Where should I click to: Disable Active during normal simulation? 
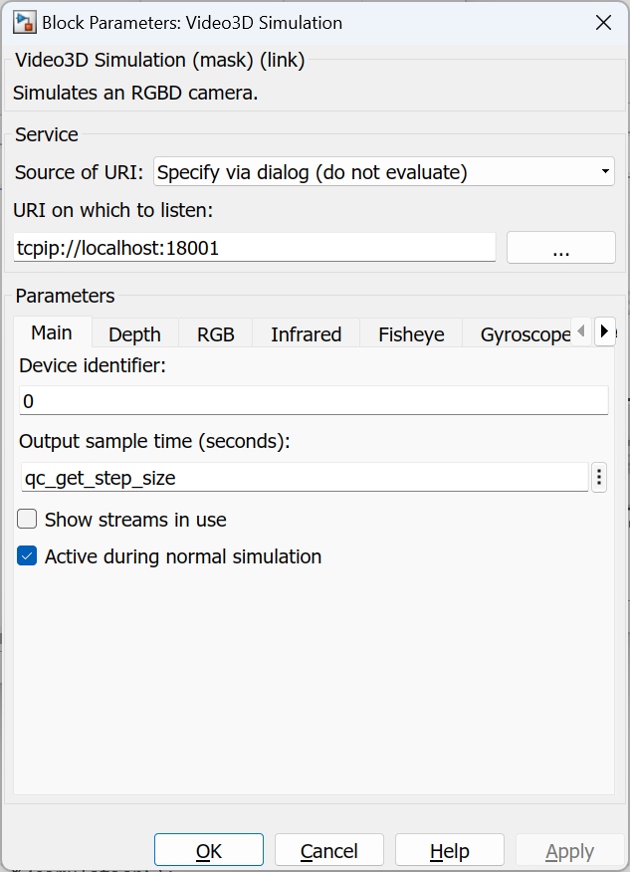27,556
